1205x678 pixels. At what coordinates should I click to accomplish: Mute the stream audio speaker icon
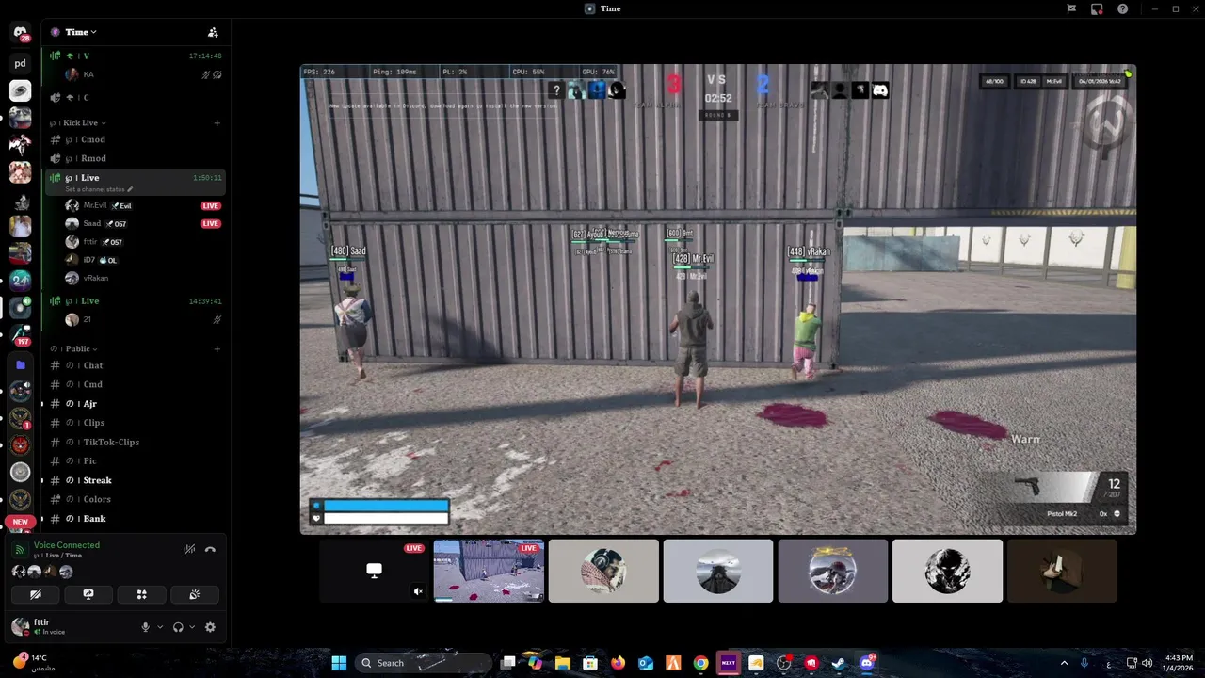[x=418, y=591]
